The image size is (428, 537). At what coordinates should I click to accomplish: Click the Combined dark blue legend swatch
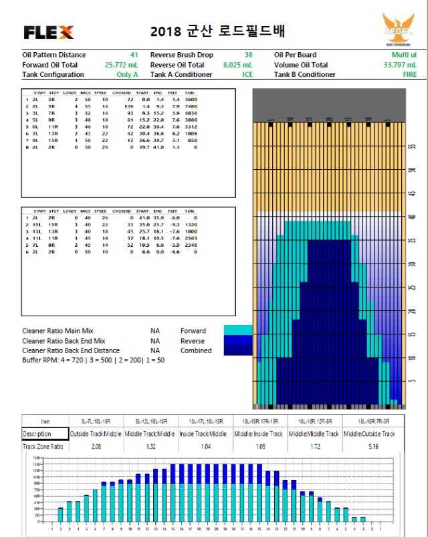[x=237, y=350]
